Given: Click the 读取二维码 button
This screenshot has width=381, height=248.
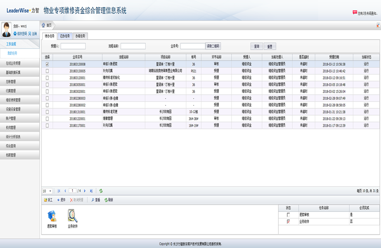Looking at the screenshot, I should click(213, 46).
